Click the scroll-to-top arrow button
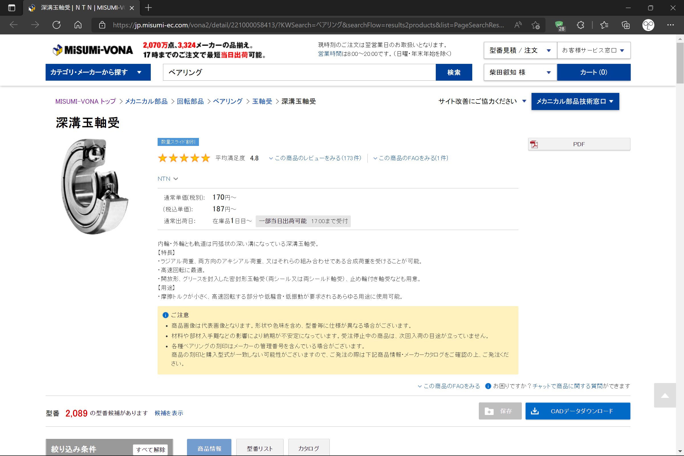The width and height of the screenshot is (684, 456). click(665, 395)
